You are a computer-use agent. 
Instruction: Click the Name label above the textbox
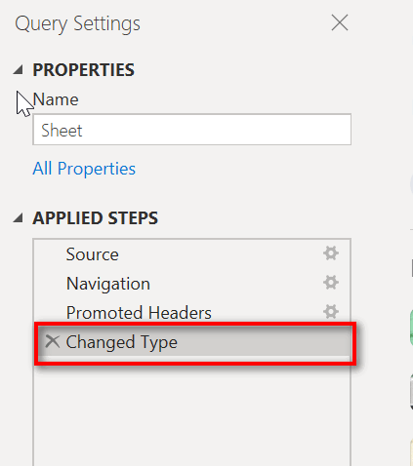click(x=56, y=99)
